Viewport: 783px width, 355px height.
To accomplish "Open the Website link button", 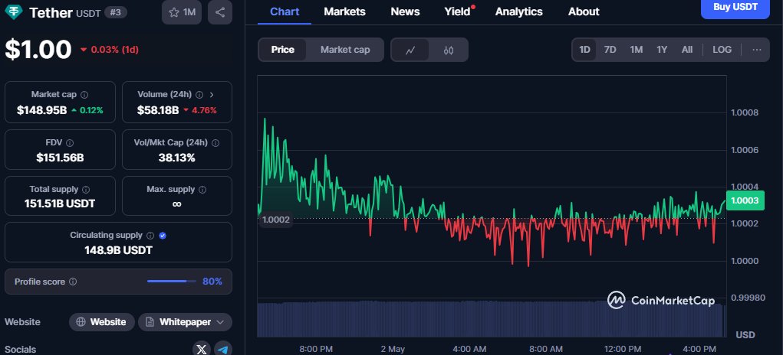I will coord(102,322).
